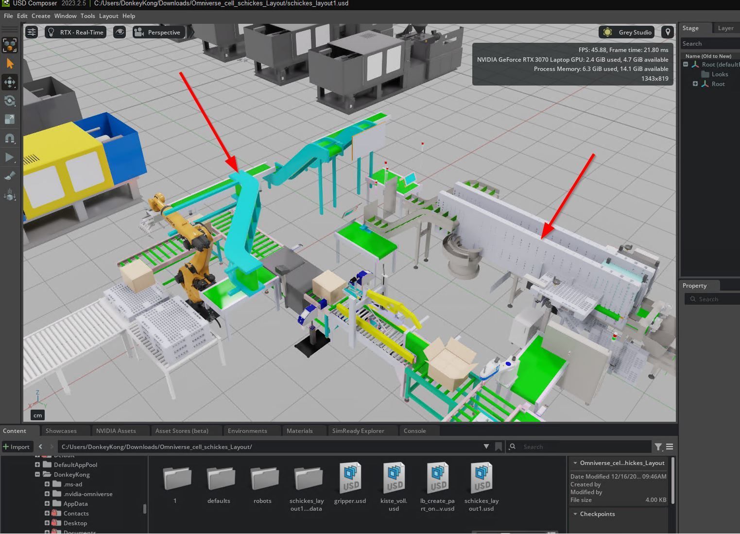The width and height of the screenshot is (740, 534).
Task: Expand the child Root prim in Stage
Action: click(695, 84)
